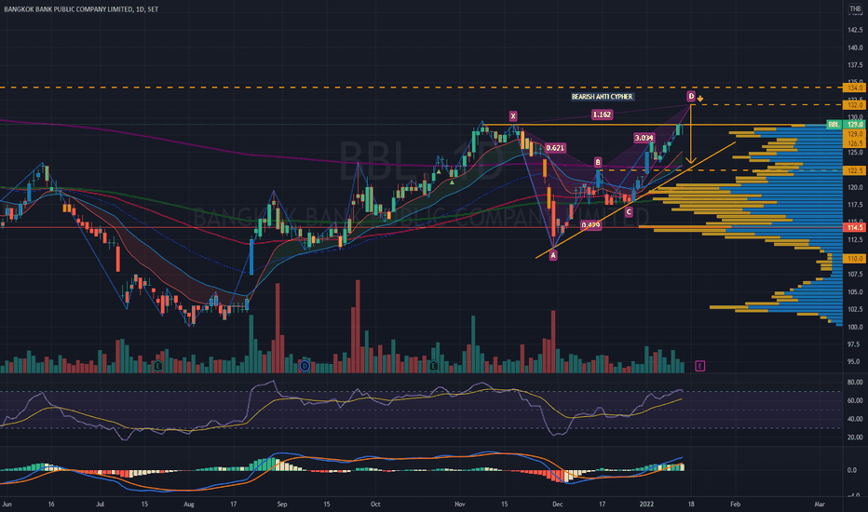
Task: Click the blue dividend 'D' marker icon
Action: click(305, 366)
